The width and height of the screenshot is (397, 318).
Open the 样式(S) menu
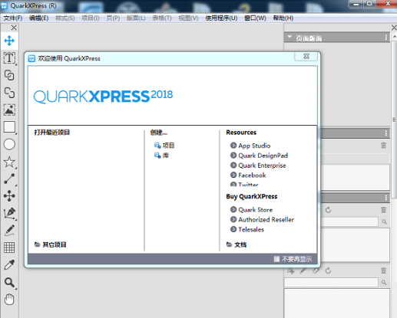(x=65, y=18)
